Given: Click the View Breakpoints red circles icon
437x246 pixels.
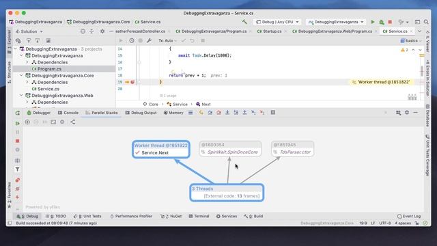Looking at the screenshot, I should pyautogui.click(x=18, y=180).
